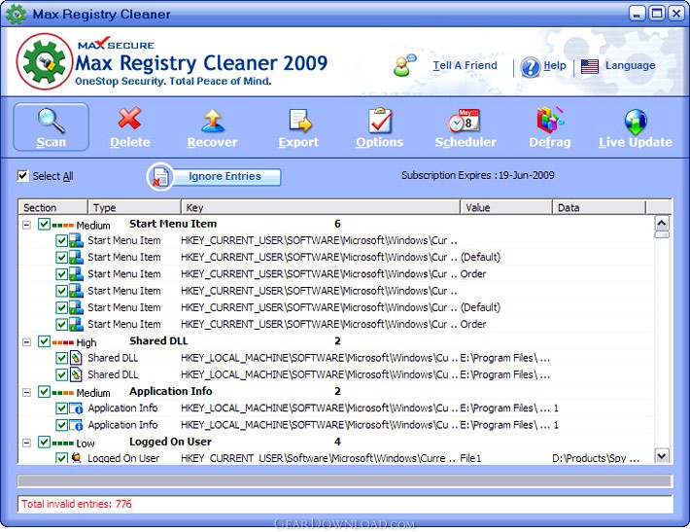Open the Tell A Friend link

coord(465,65)
